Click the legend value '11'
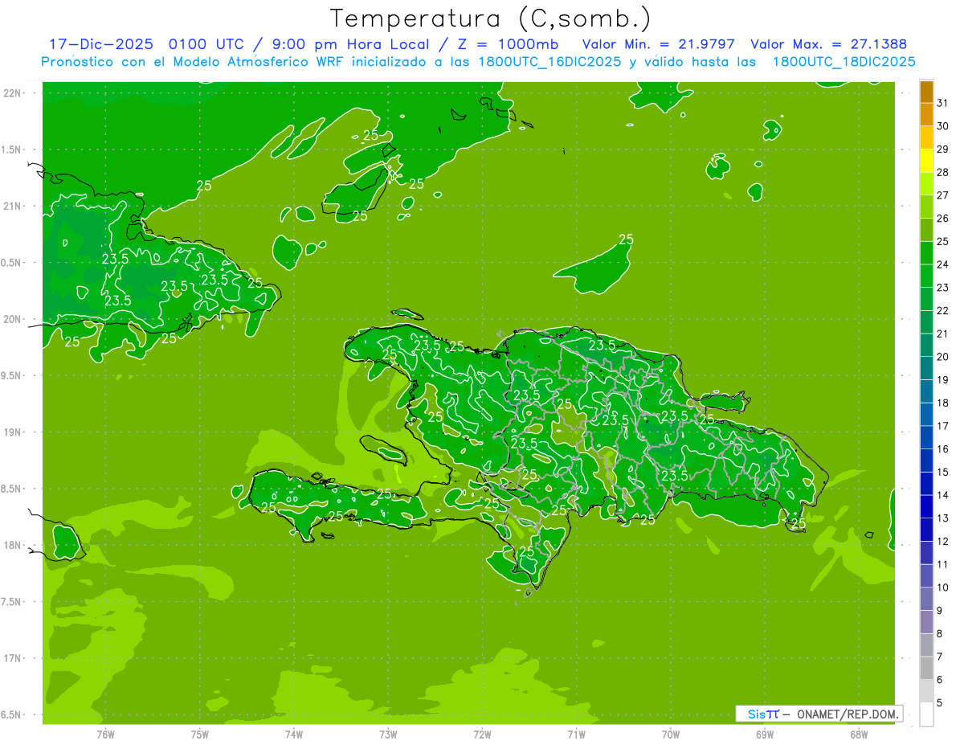The width and height of the screenshot is (964, 745). pyautogui.click(x=942, y=564)
